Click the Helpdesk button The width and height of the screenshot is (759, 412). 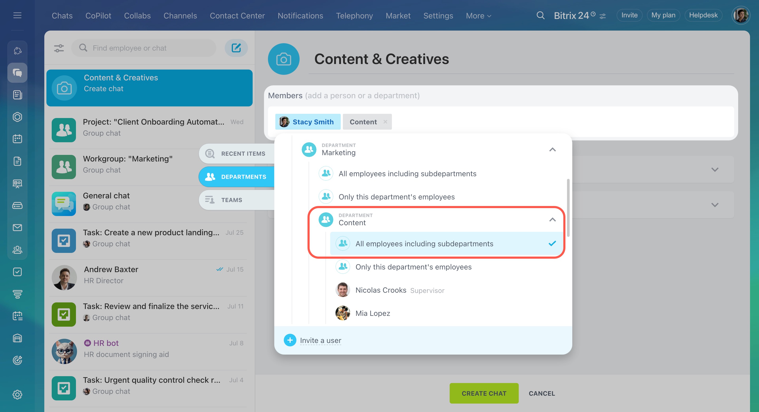coord(703,15)
